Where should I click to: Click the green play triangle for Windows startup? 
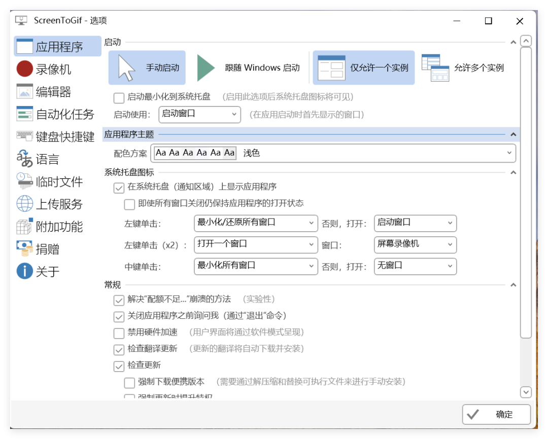[206, 68]
